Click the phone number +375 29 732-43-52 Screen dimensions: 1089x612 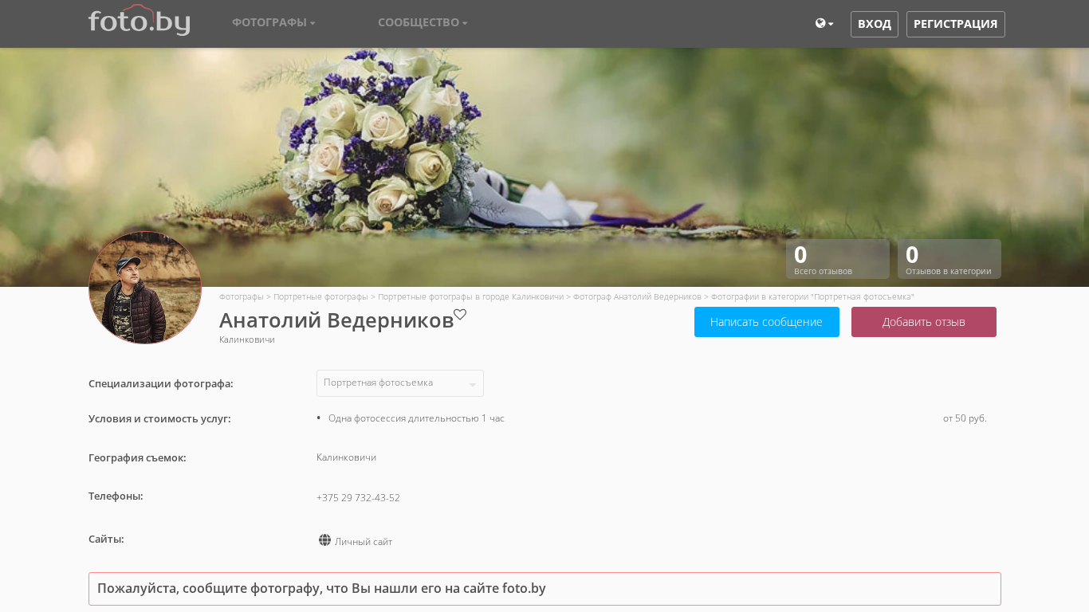click(x=358, y=498)
